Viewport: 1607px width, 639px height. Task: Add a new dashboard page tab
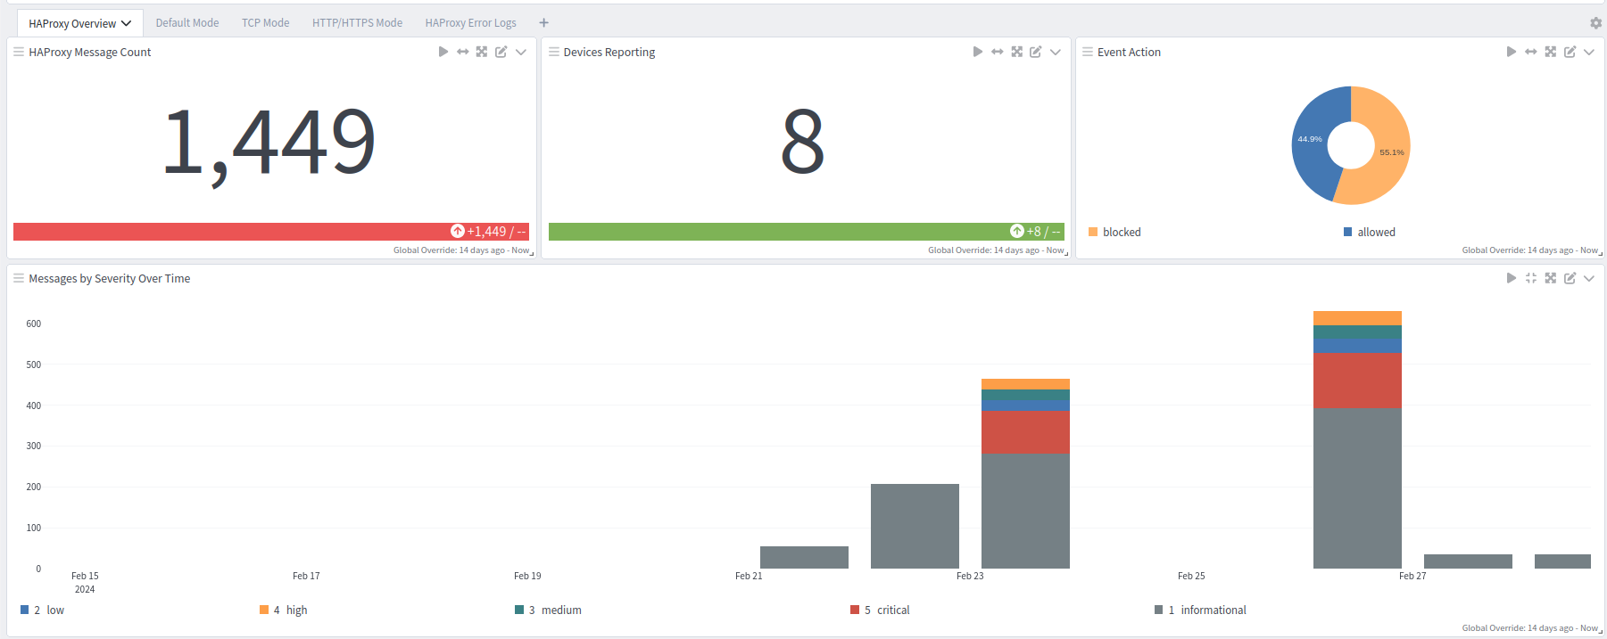pos(543,23)
